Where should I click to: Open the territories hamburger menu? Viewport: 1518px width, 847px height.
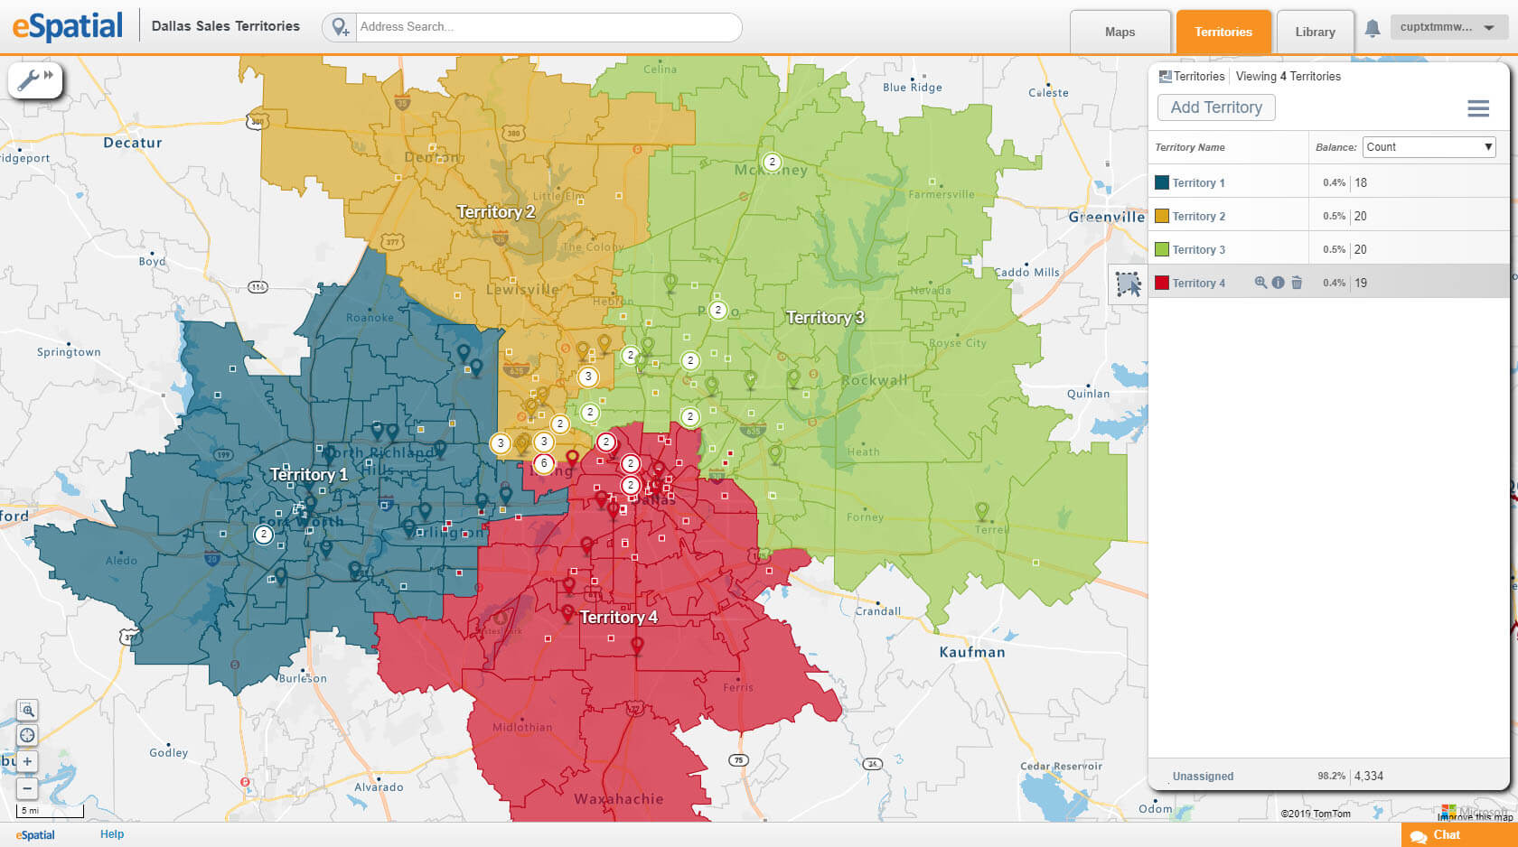[1478, 108]
